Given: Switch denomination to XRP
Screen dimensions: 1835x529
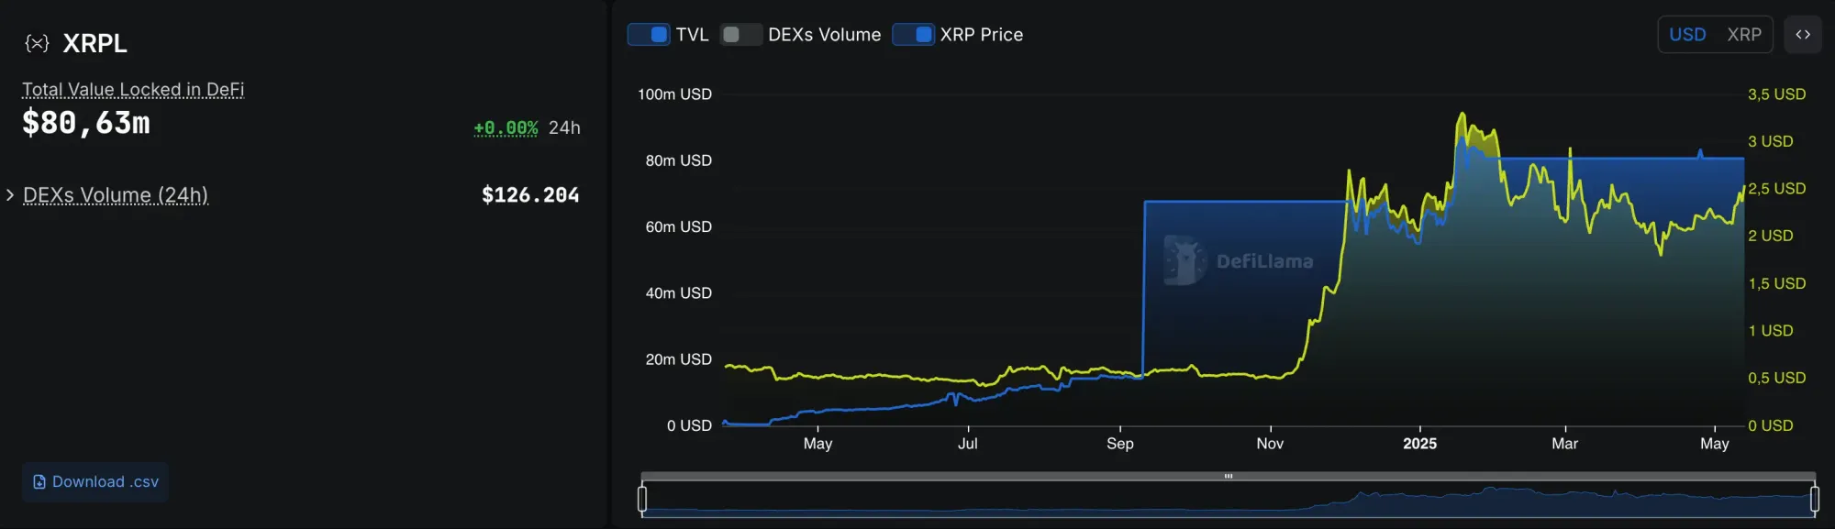Looking at the screenshot, I should coord(1744,35).
